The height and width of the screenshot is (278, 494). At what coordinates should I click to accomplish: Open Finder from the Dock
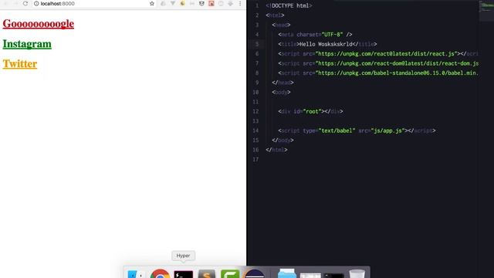coord(136,274)
